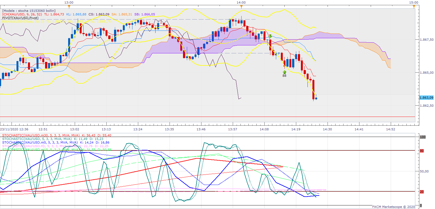Click the 13:35 time axis label

coord(169,129)
